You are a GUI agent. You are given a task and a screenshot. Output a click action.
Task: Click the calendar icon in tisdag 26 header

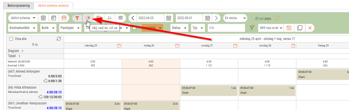coord(177,45)
